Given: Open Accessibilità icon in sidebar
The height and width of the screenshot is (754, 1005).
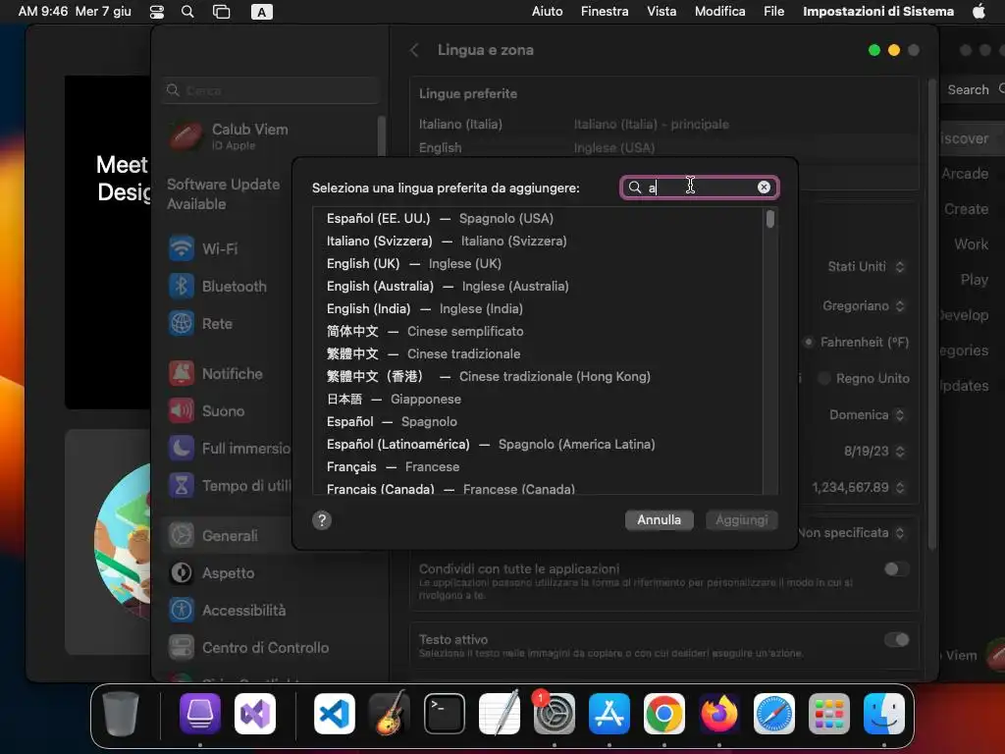Looking at the screenshot, I should [x=182, y=610].
